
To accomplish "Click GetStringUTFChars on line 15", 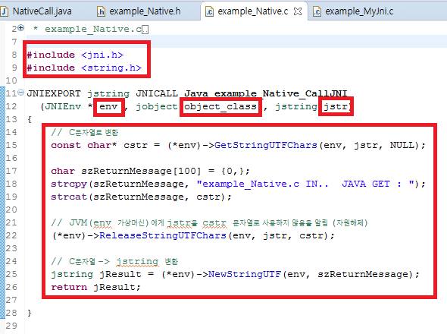I will coord(266,145).
